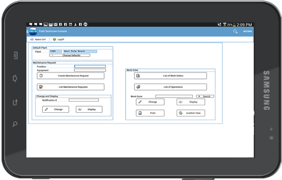This screenshot has height=180, width=282.
Task: Click pencil icon on notification Change button
Action: (x=46, y=110)
